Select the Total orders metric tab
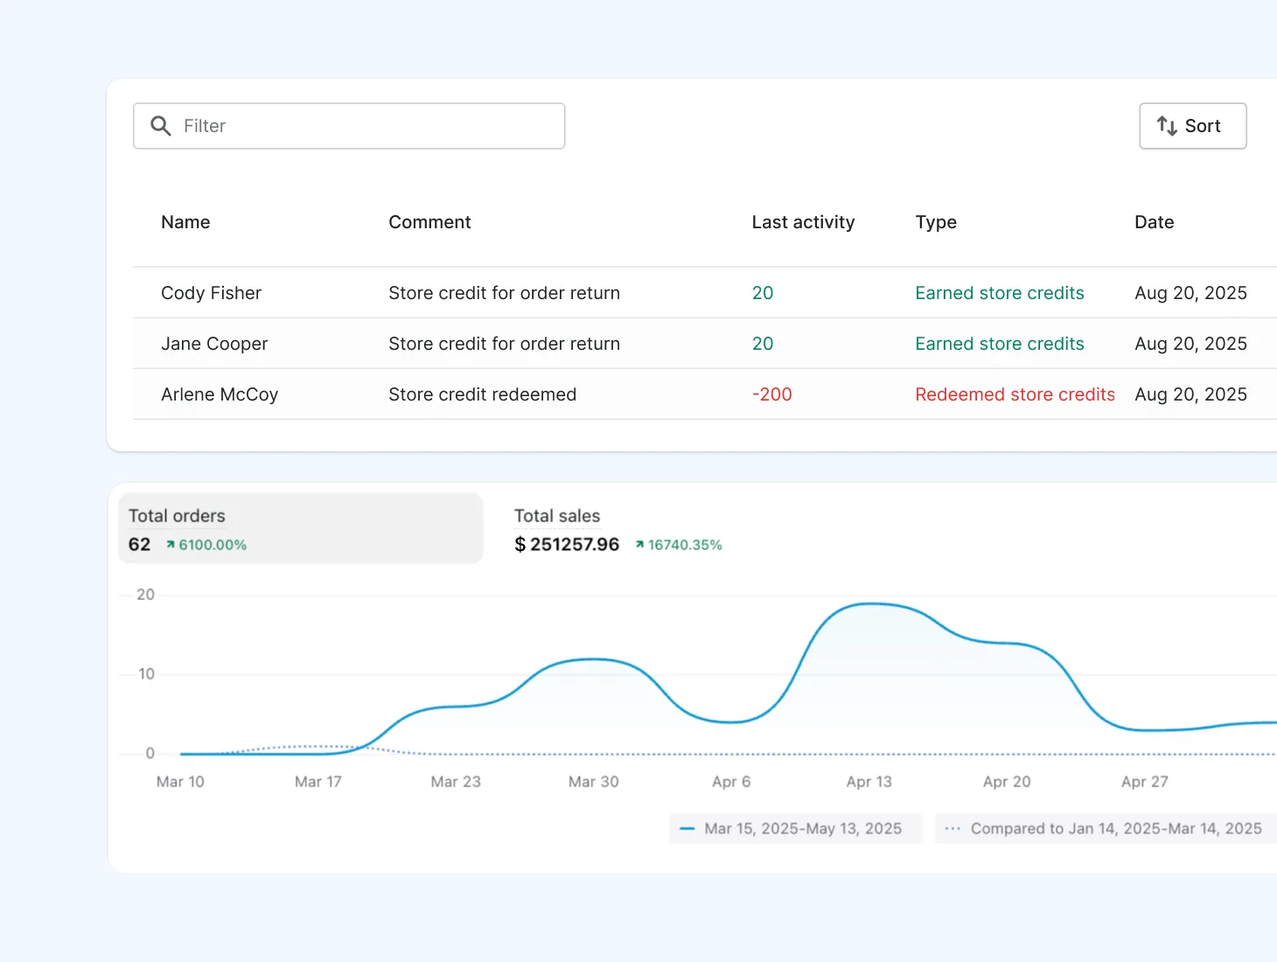The height and width of the screenshot is (962, 1277). [301, 528]
